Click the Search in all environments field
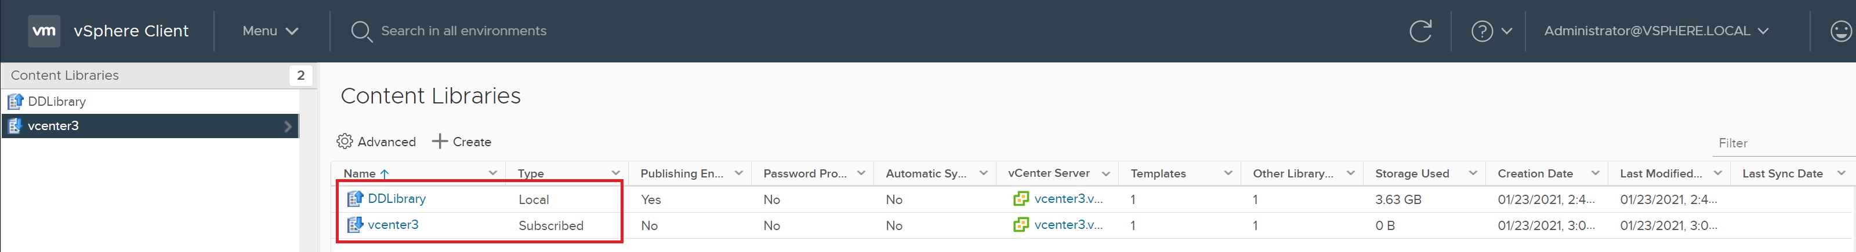 click(463, 31)
